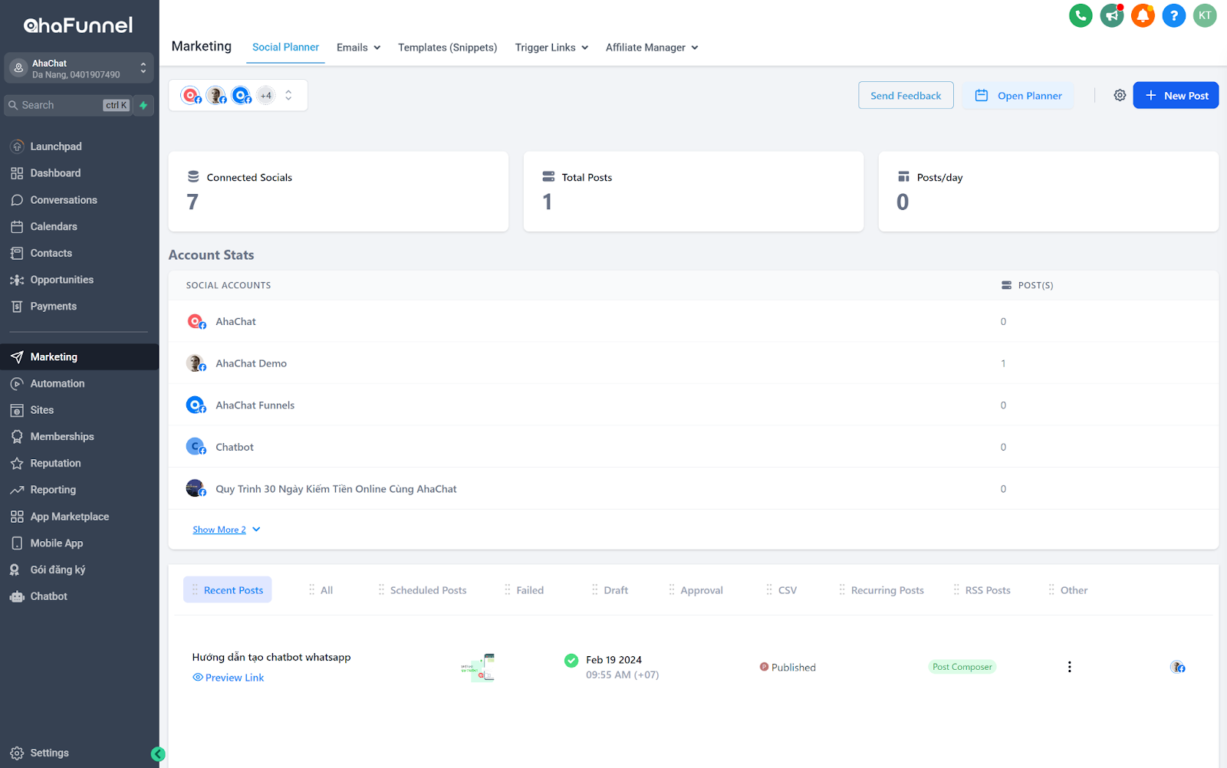The width and height of the screenshot is (1227, 768).
Task: Expand the AhaChat location switcher
Action: click(x=79, y=68)
